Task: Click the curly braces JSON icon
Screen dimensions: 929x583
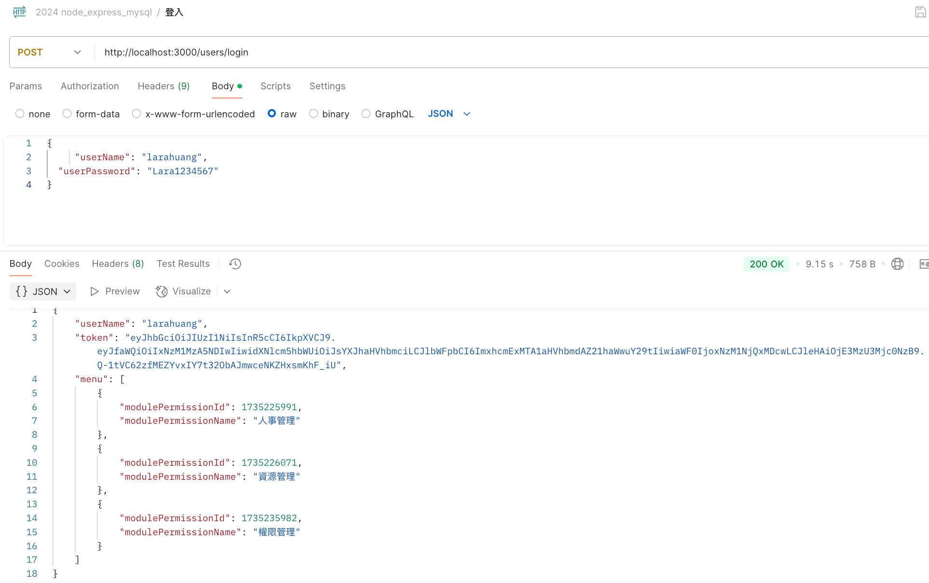Action: tap(22, 291)
